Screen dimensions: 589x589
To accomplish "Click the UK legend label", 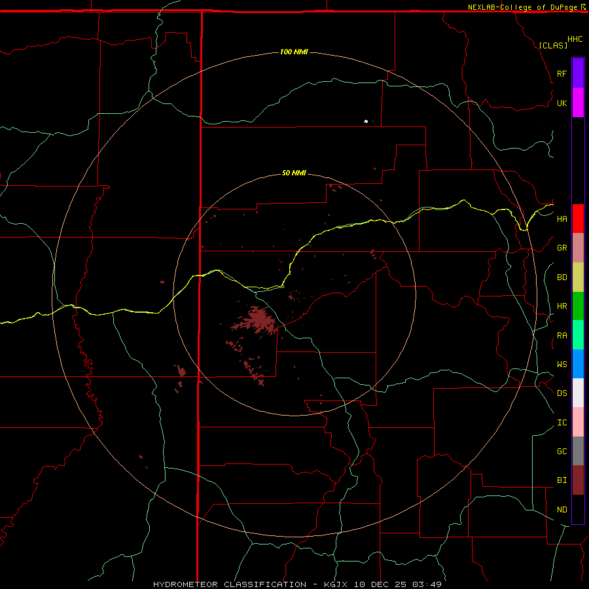I will click(x=562, y=103).
